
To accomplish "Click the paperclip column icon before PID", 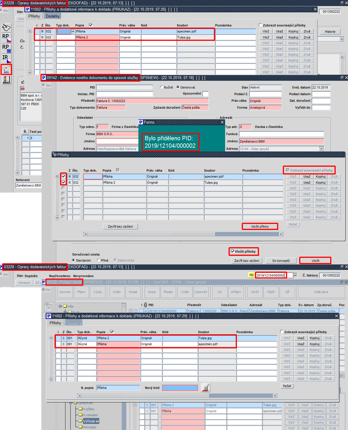I will (146, 305).
